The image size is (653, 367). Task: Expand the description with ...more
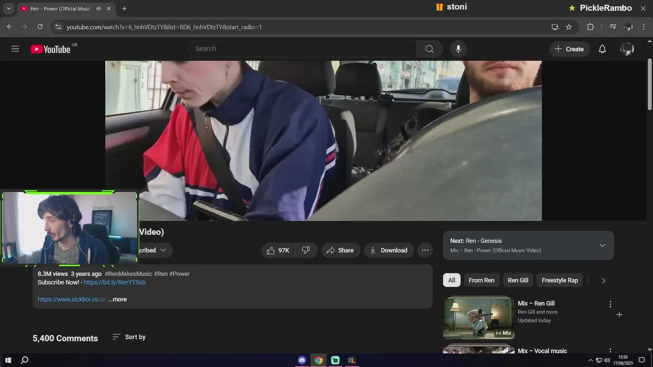click(x=117, y=299)
